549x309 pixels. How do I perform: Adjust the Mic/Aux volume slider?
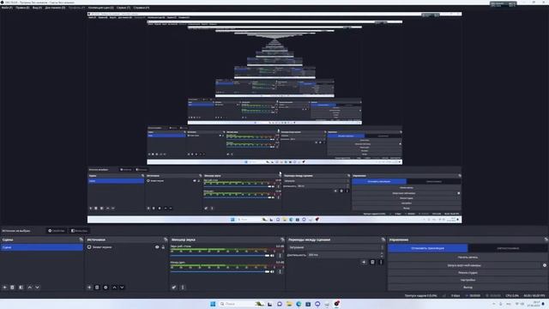pyautogui.click(x=220, y=272)
